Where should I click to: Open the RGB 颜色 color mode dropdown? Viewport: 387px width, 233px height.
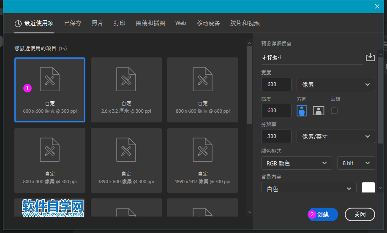[297, 163]
